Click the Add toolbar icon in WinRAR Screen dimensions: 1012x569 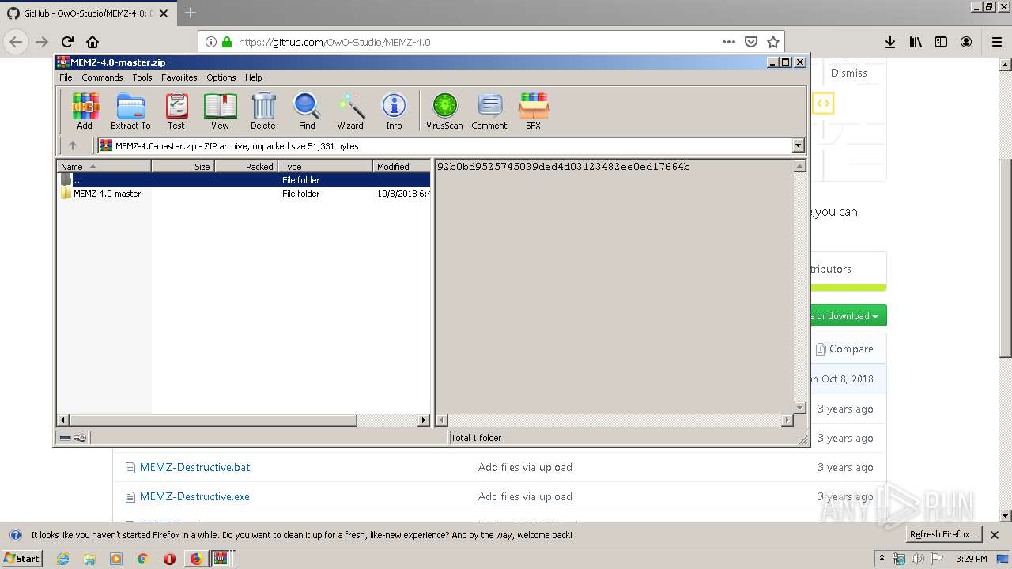click(85, 111)
